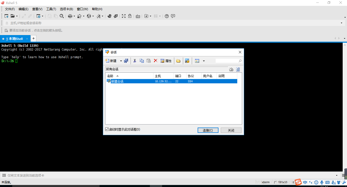This screenshot has height=187, width=347.
Task: Click add-current-session arrow icon in links bar
Action: (6, 30)
